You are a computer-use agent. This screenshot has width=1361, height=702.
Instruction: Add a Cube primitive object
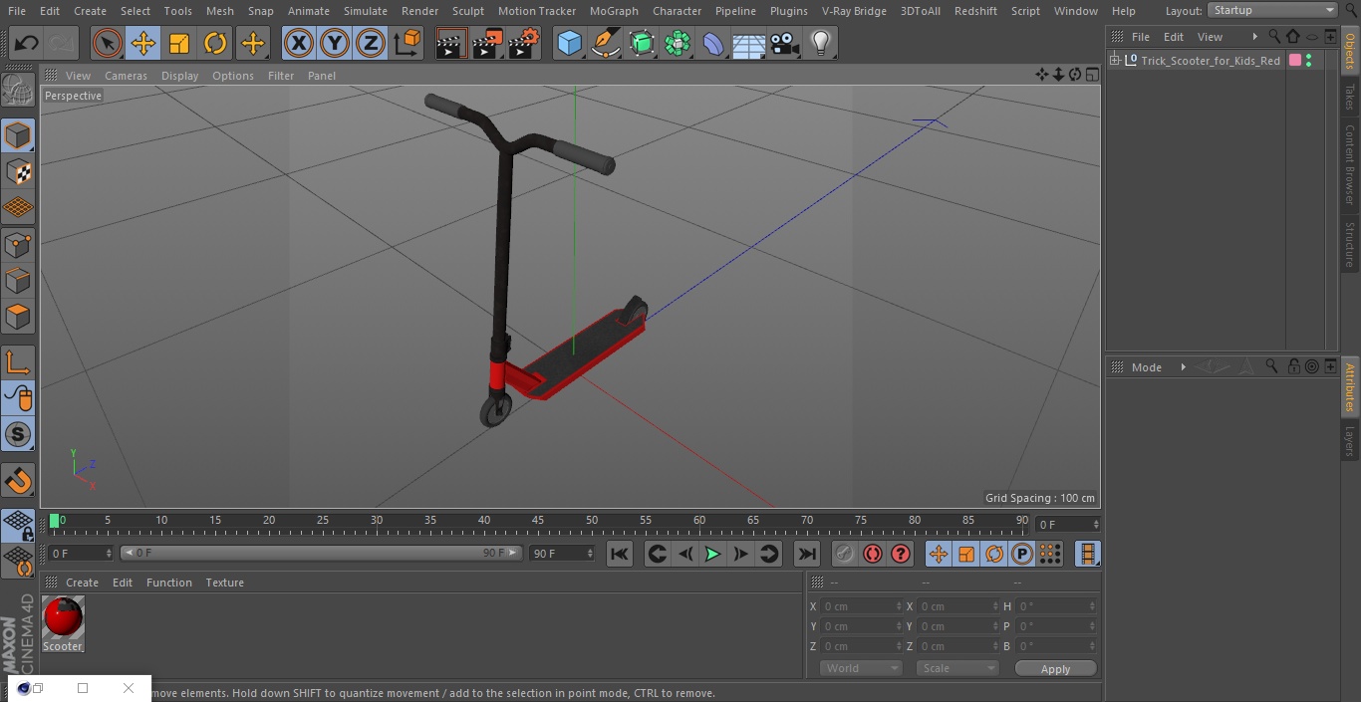(569, 43)
